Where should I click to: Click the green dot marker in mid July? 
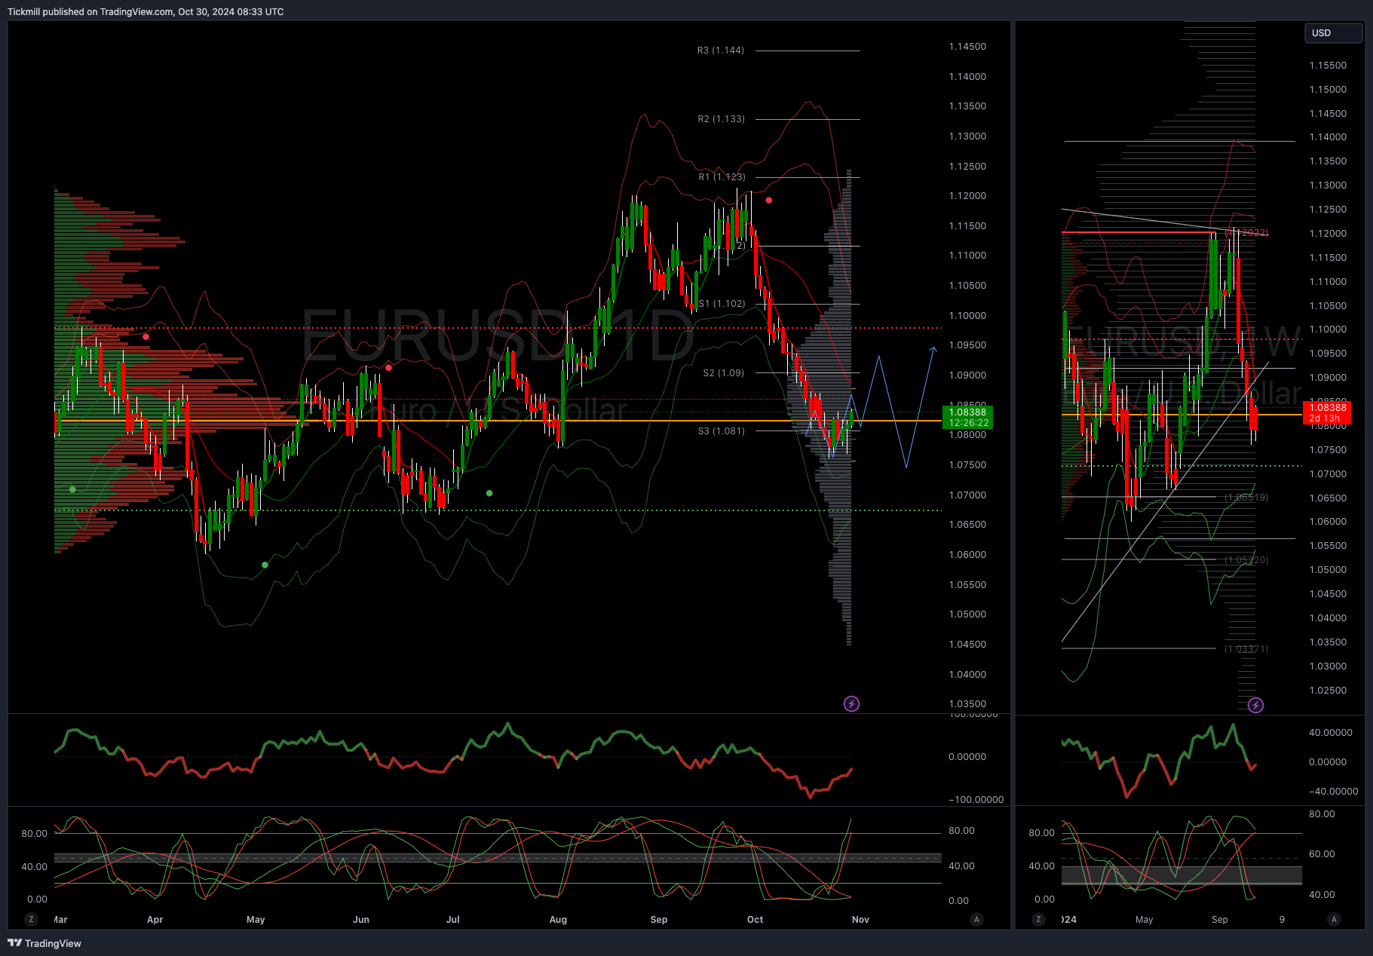489,493
